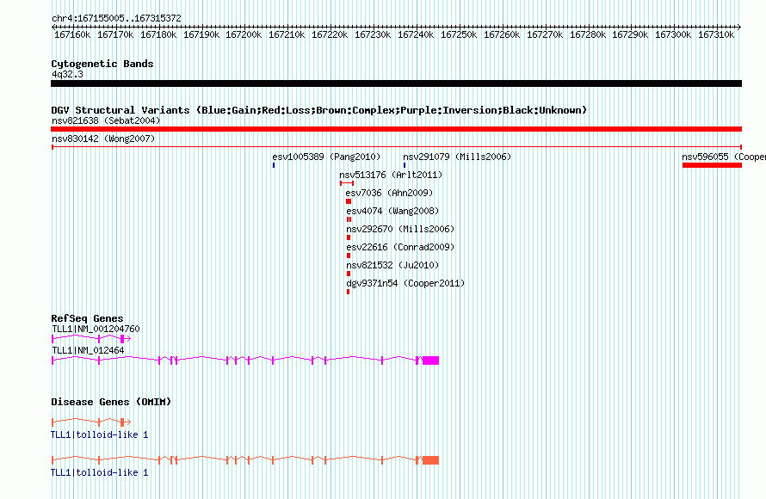
Task: Click the Cytogenetic Bands track title
Action: [x=102, y=64]
